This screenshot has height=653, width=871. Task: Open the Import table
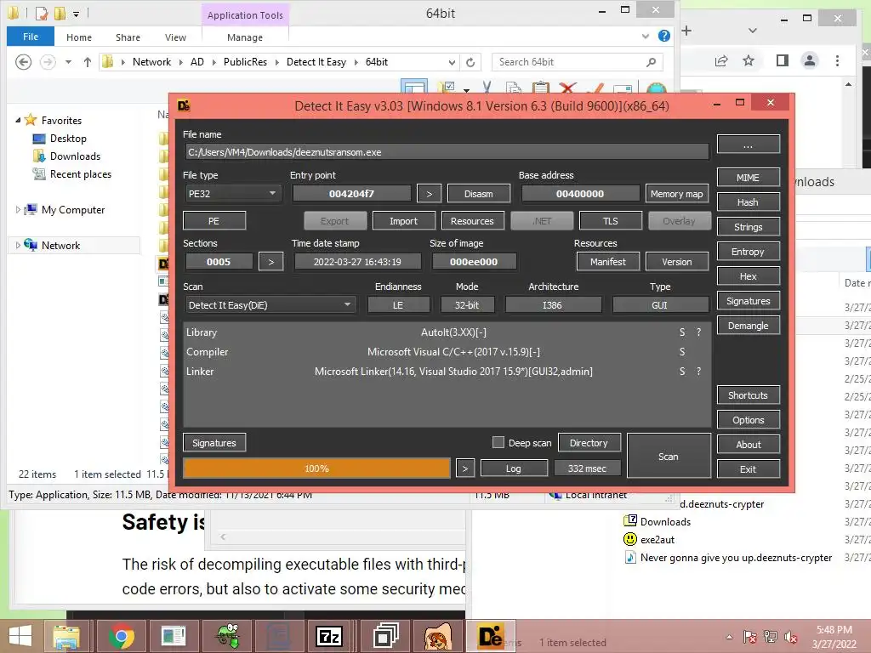[404, 221]
